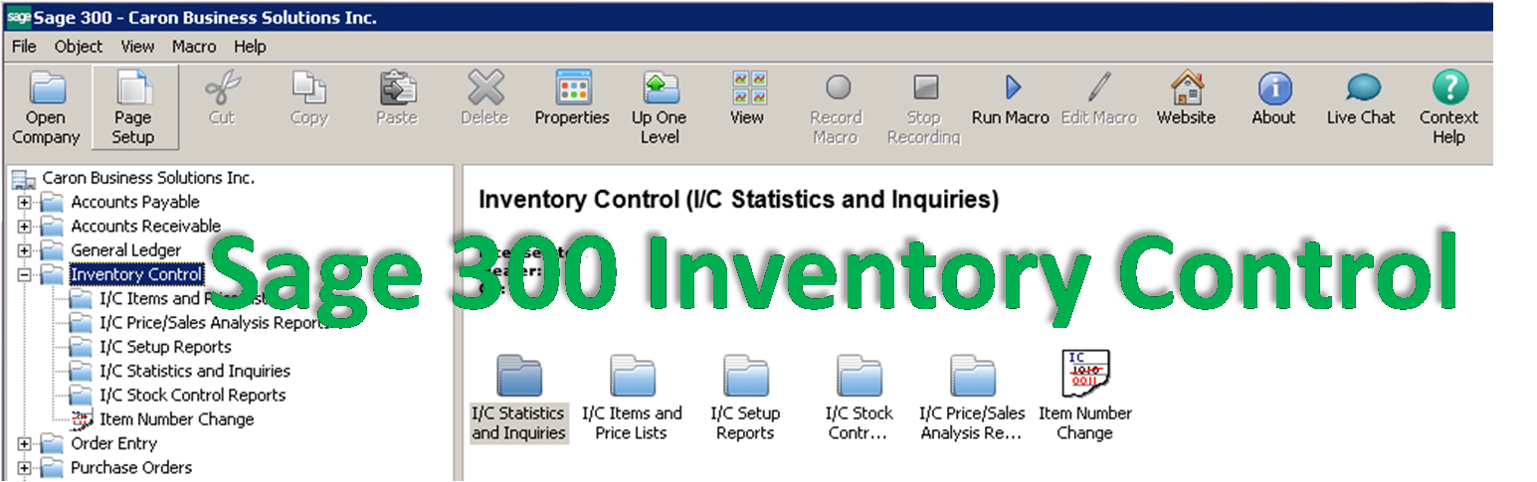
Task: Select Item Number Change in the tree
Action: click(x=177, y=419)
